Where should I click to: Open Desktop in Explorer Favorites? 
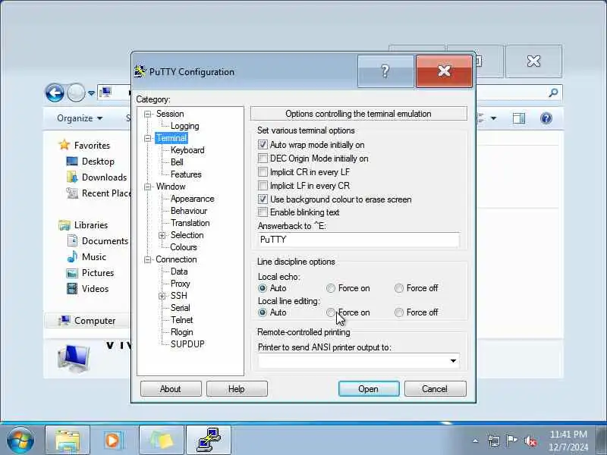click(98, 162)
